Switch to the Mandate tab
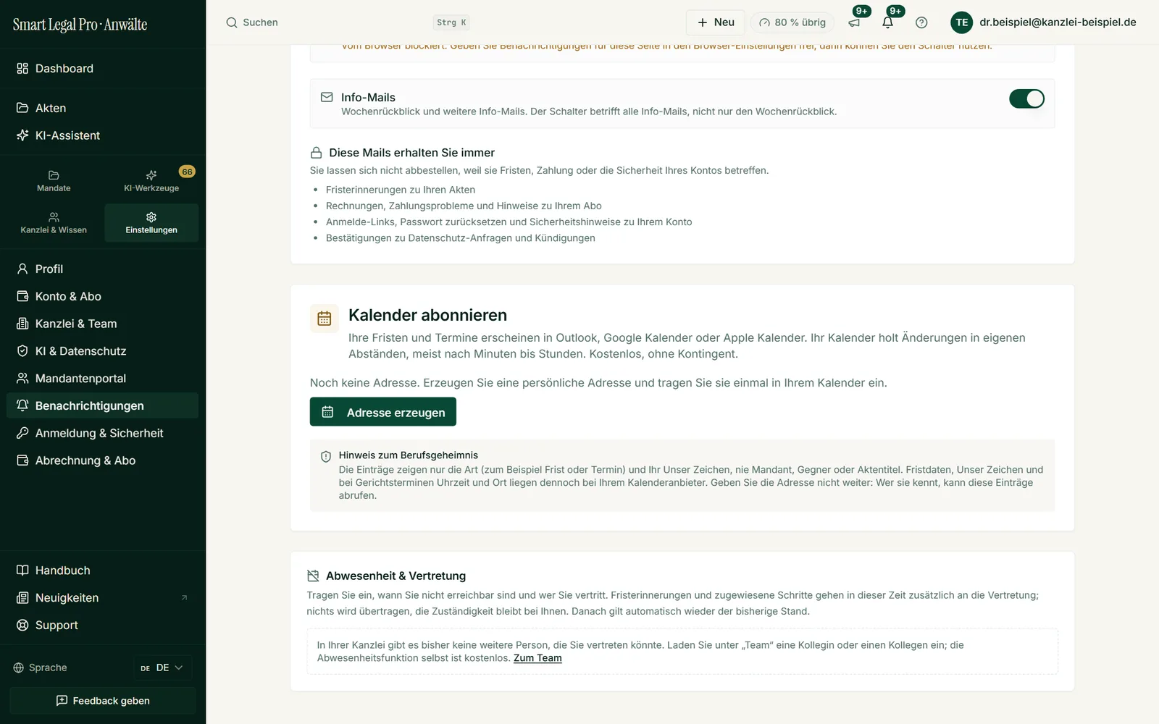Screen dimensions: 1159x724 click(54, 181)
